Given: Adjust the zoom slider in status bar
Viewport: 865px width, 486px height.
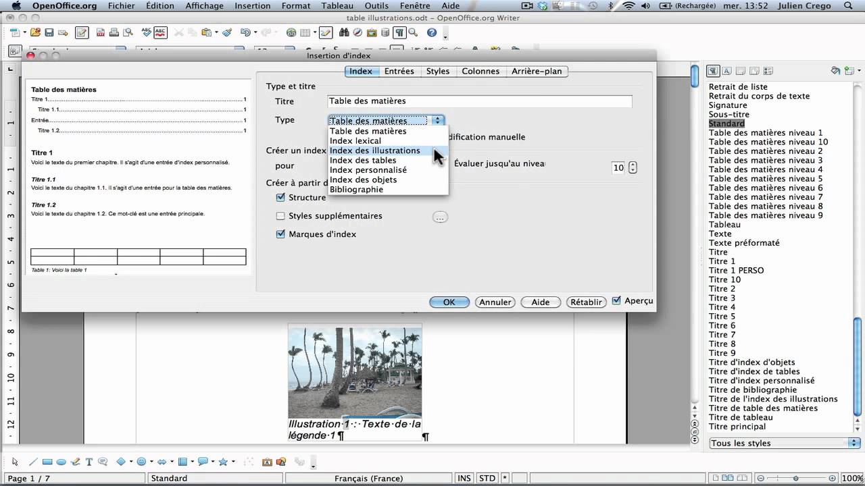Looking at the screenshot, I should coord(795,479).
